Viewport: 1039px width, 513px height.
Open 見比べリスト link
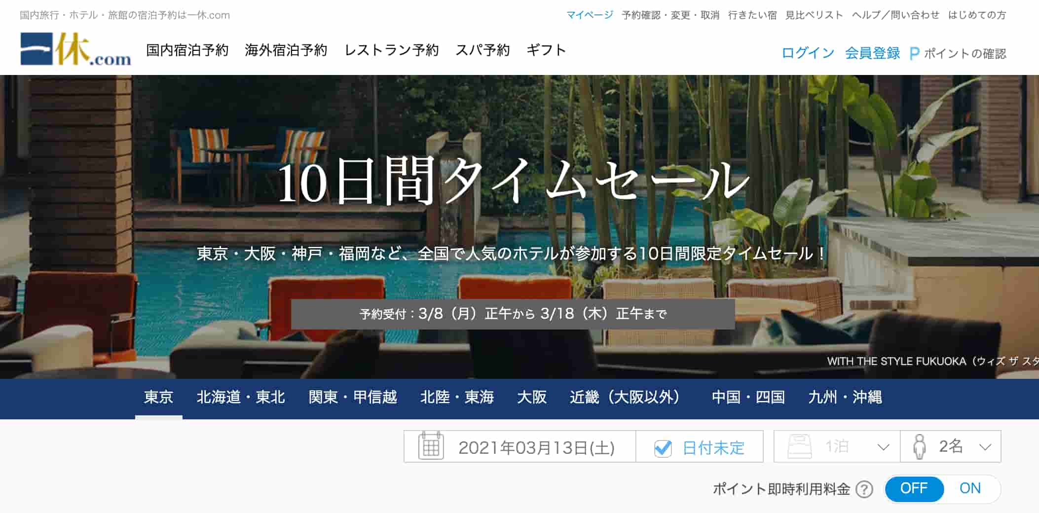point(814,15)
